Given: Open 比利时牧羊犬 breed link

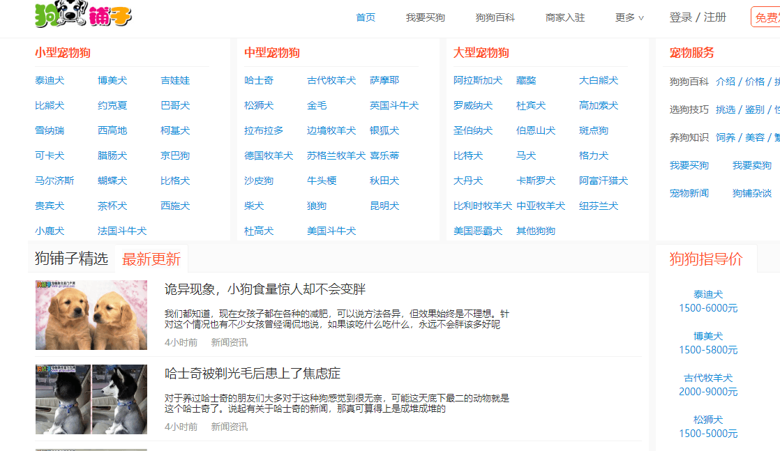Looking at the screenshot, I should point(483,206).
